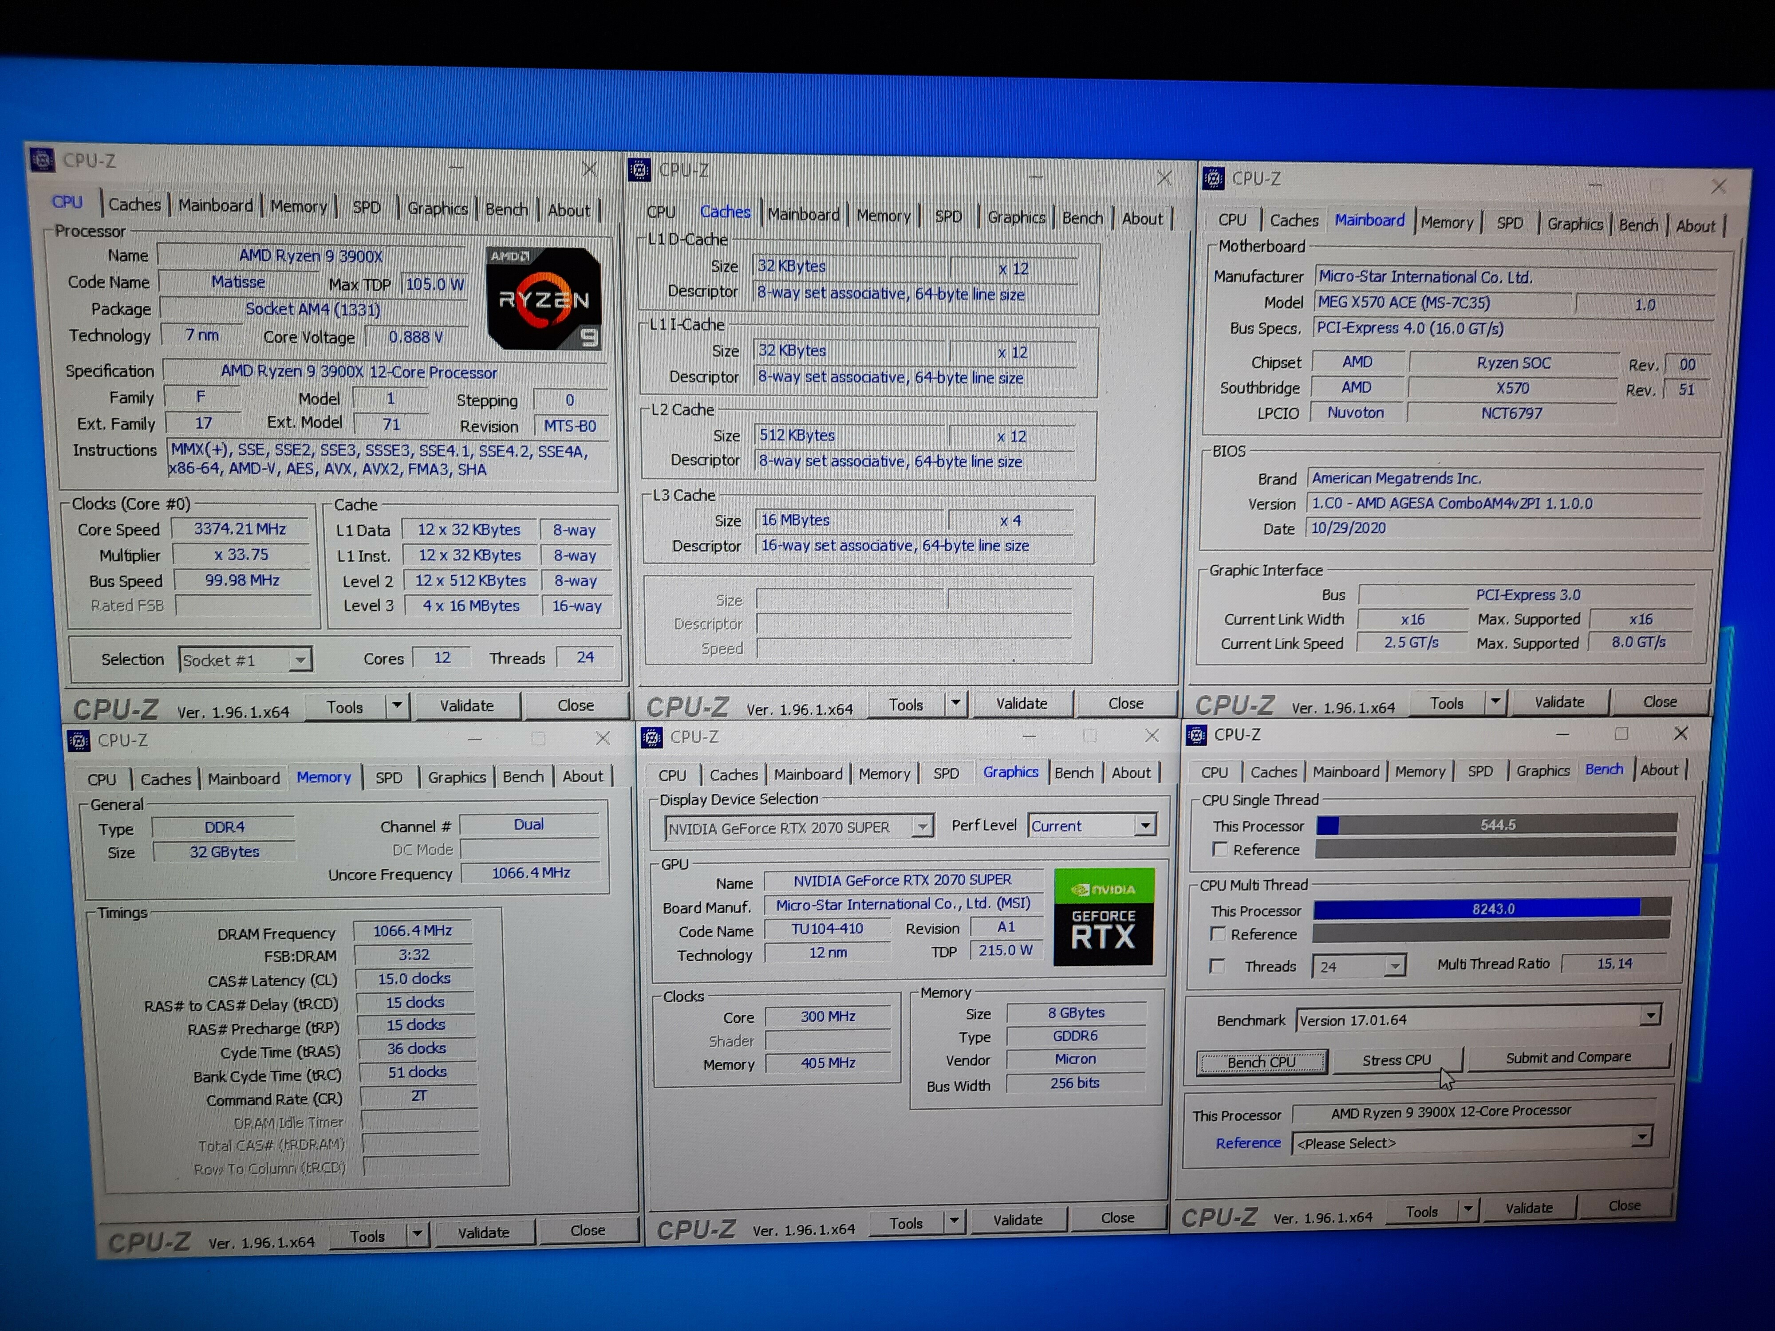
Task: Minimize the Memory CPU-Z window
Action: coord(474,739)
